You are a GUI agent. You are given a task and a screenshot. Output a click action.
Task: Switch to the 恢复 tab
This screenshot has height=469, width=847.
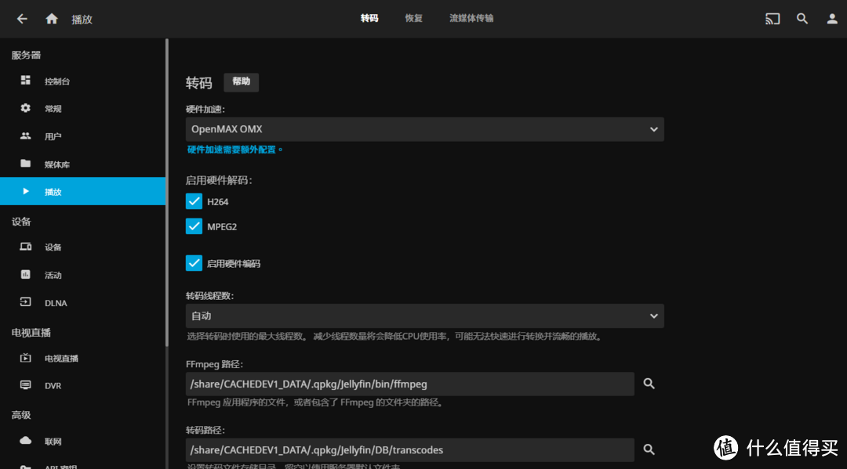tap(414, 18)
